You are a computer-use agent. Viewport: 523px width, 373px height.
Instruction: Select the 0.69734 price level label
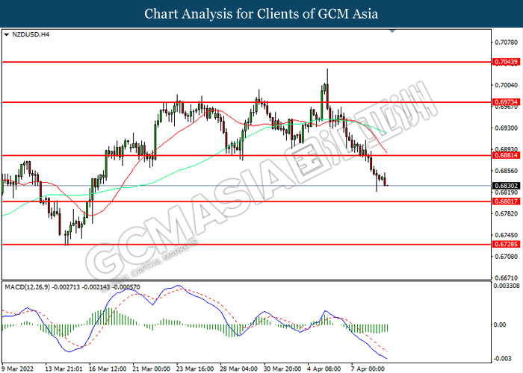(506, 102)
